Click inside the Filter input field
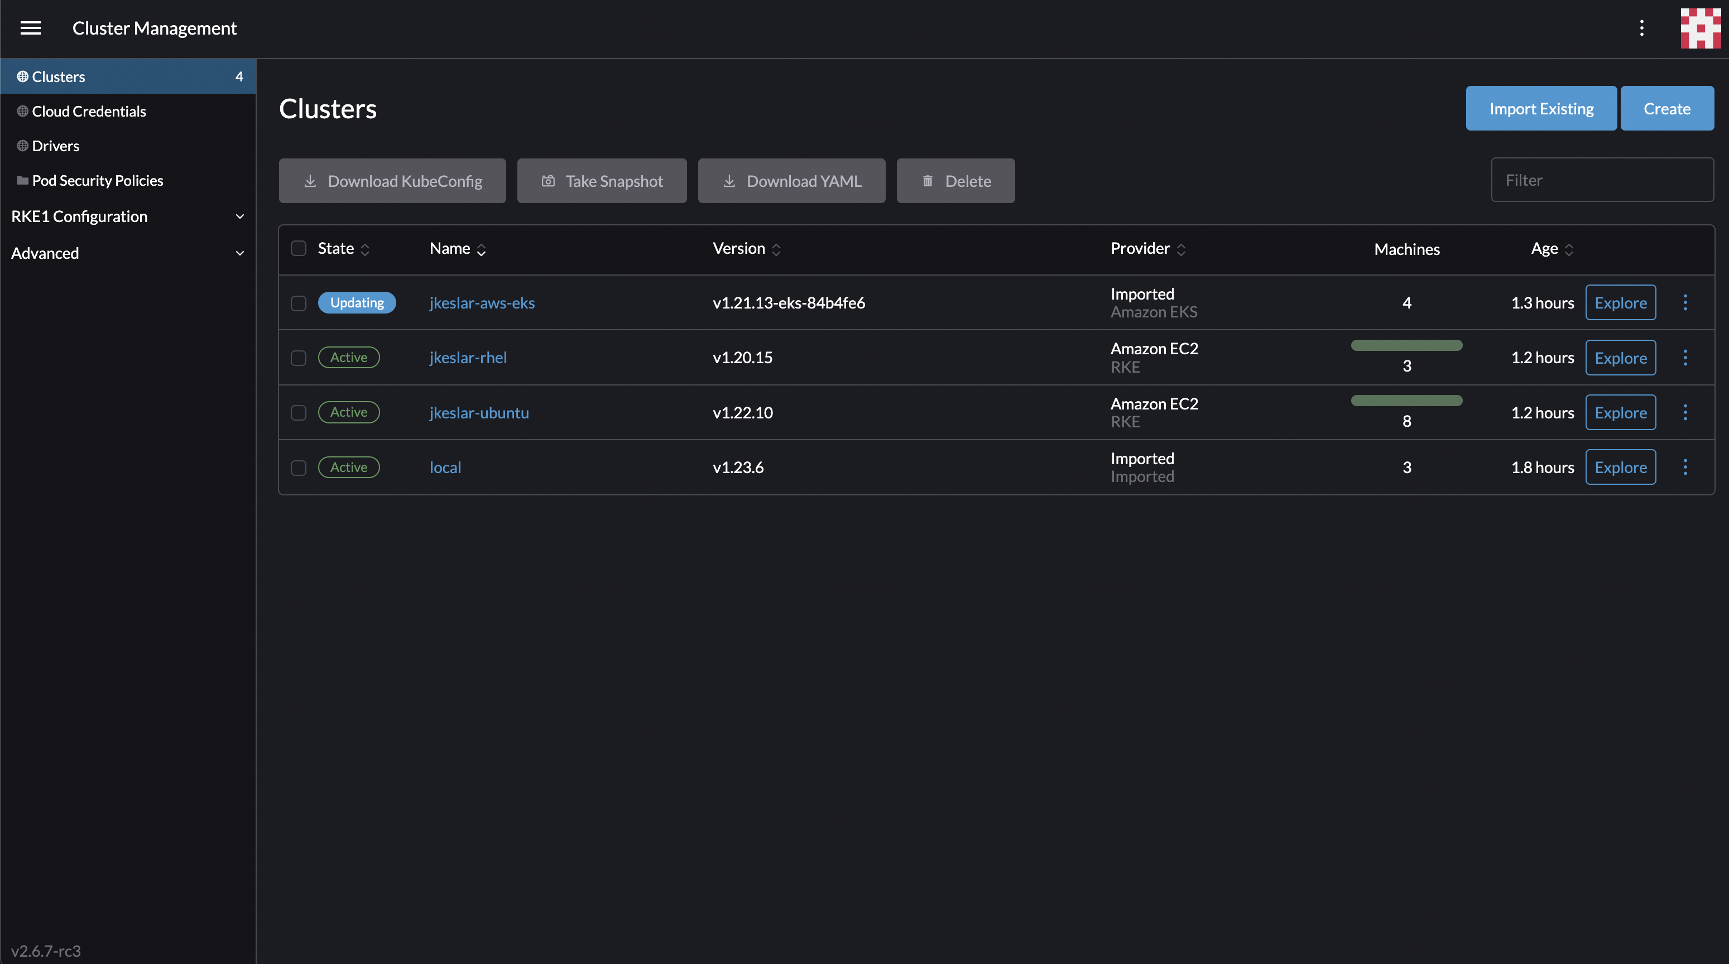Image resolution: width=1729 pixels, height=964 pixels. tap(1603, 179)
